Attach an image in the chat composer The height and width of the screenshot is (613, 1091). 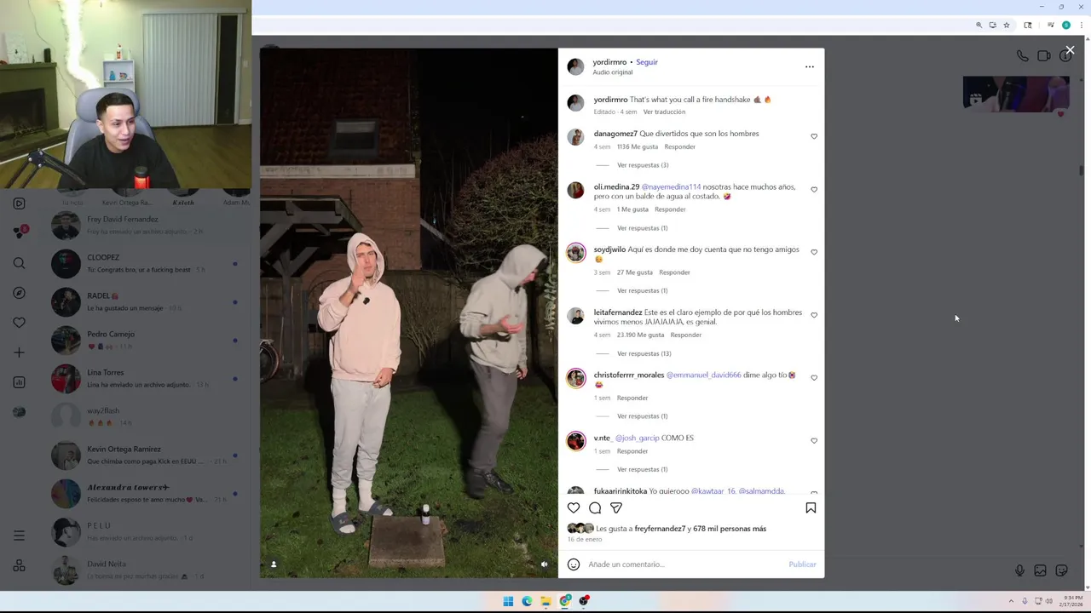click(1040, 570)
